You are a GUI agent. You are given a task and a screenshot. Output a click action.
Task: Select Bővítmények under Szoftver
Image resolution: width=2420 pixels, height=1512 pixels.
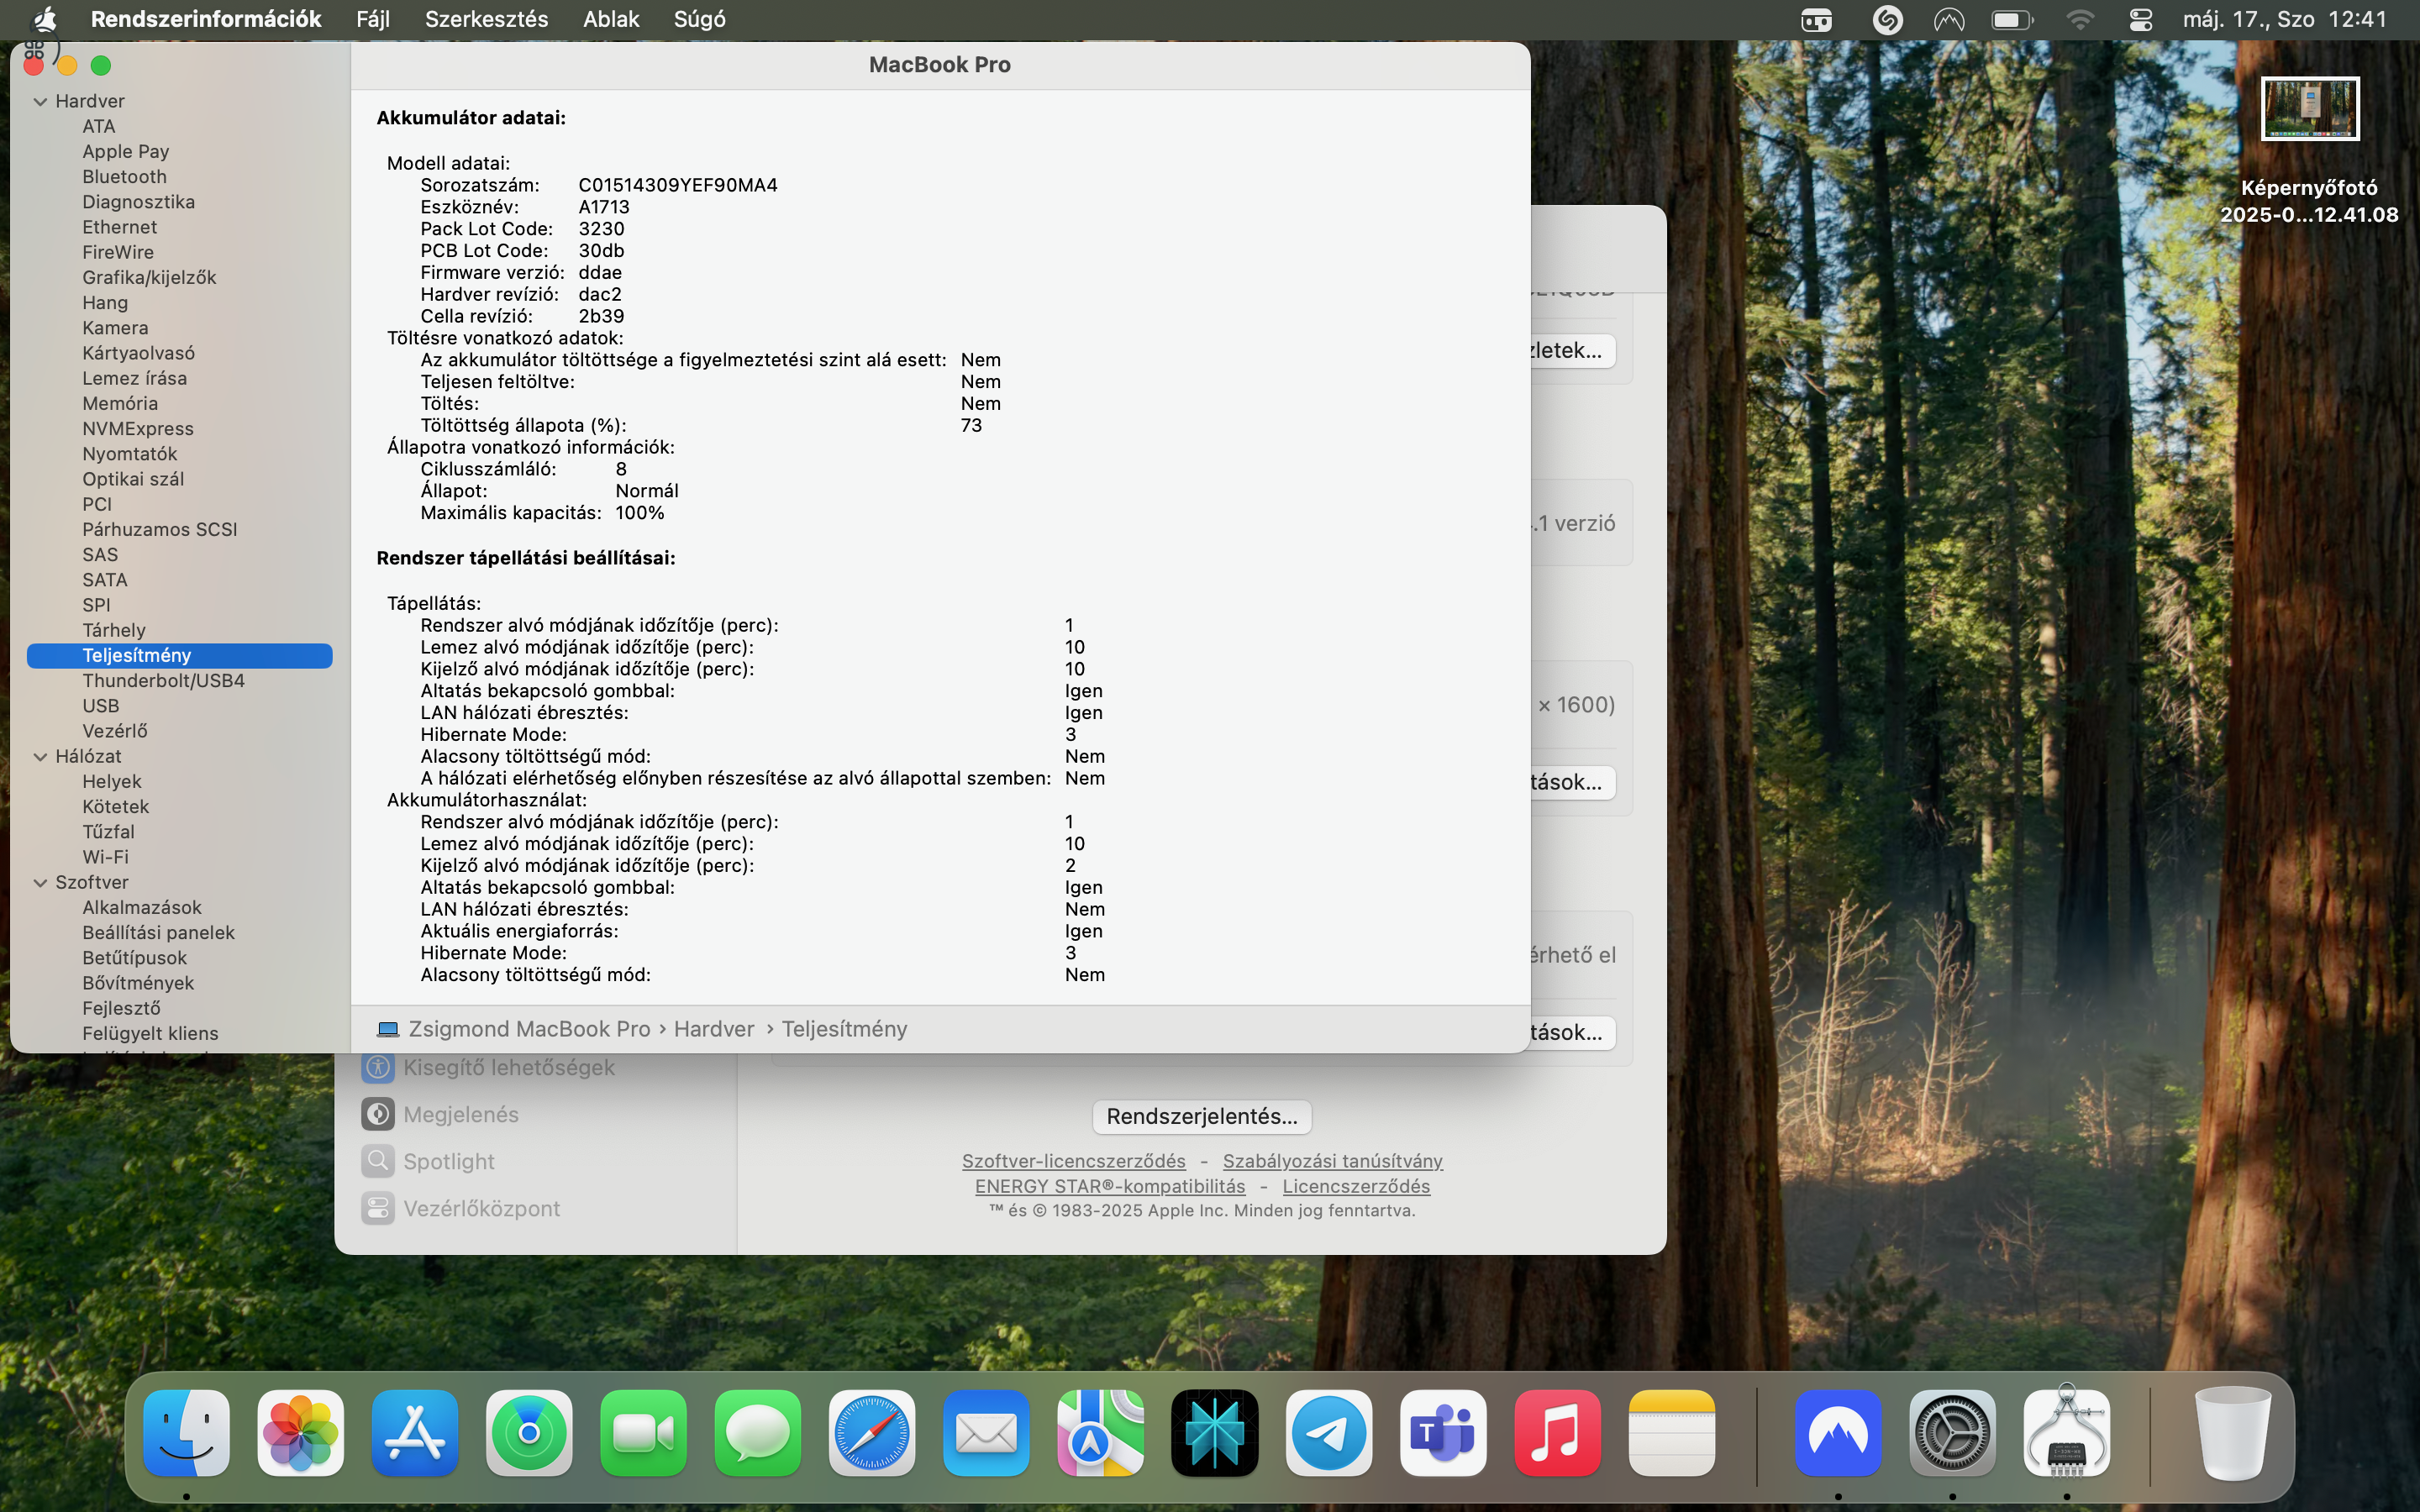[138, 984]
